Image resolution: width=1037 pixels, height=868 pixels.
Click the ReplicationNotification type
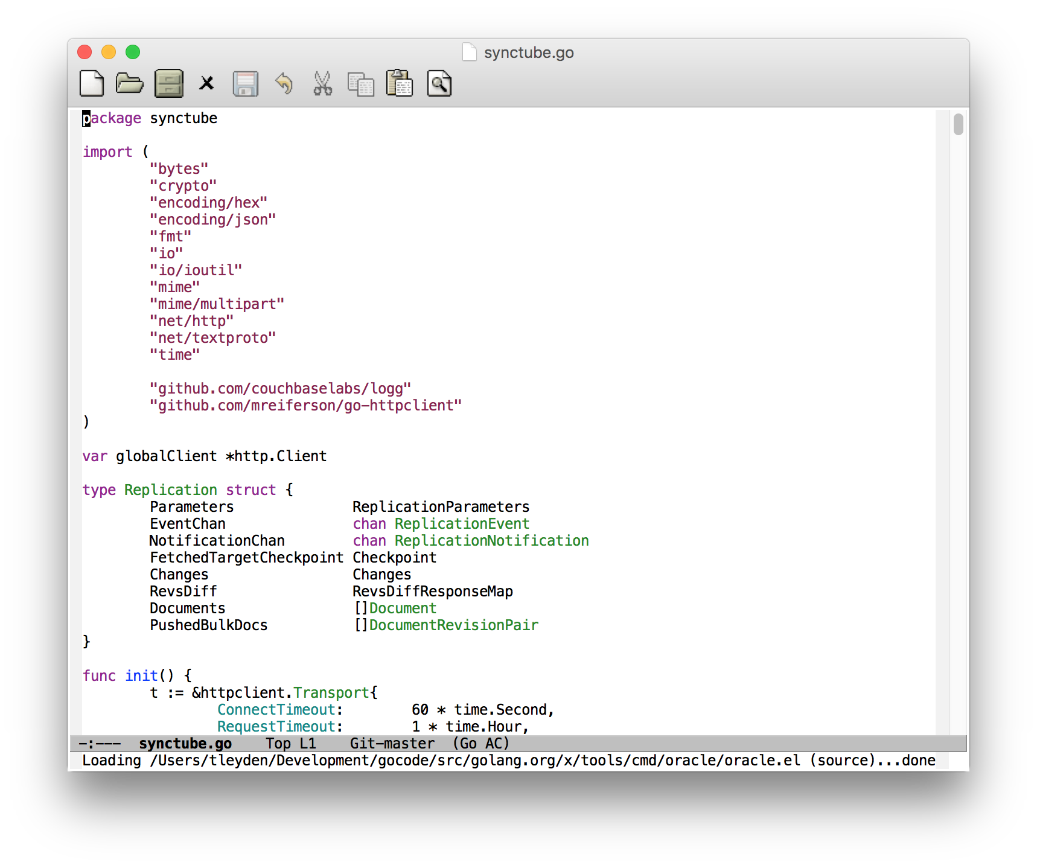(x=491, y=541)
